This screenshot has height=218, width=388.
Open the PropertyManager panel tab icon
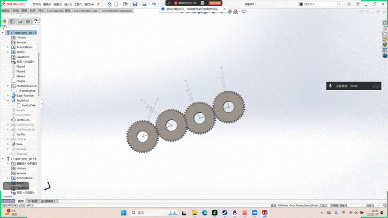click(x=12, y=22)
